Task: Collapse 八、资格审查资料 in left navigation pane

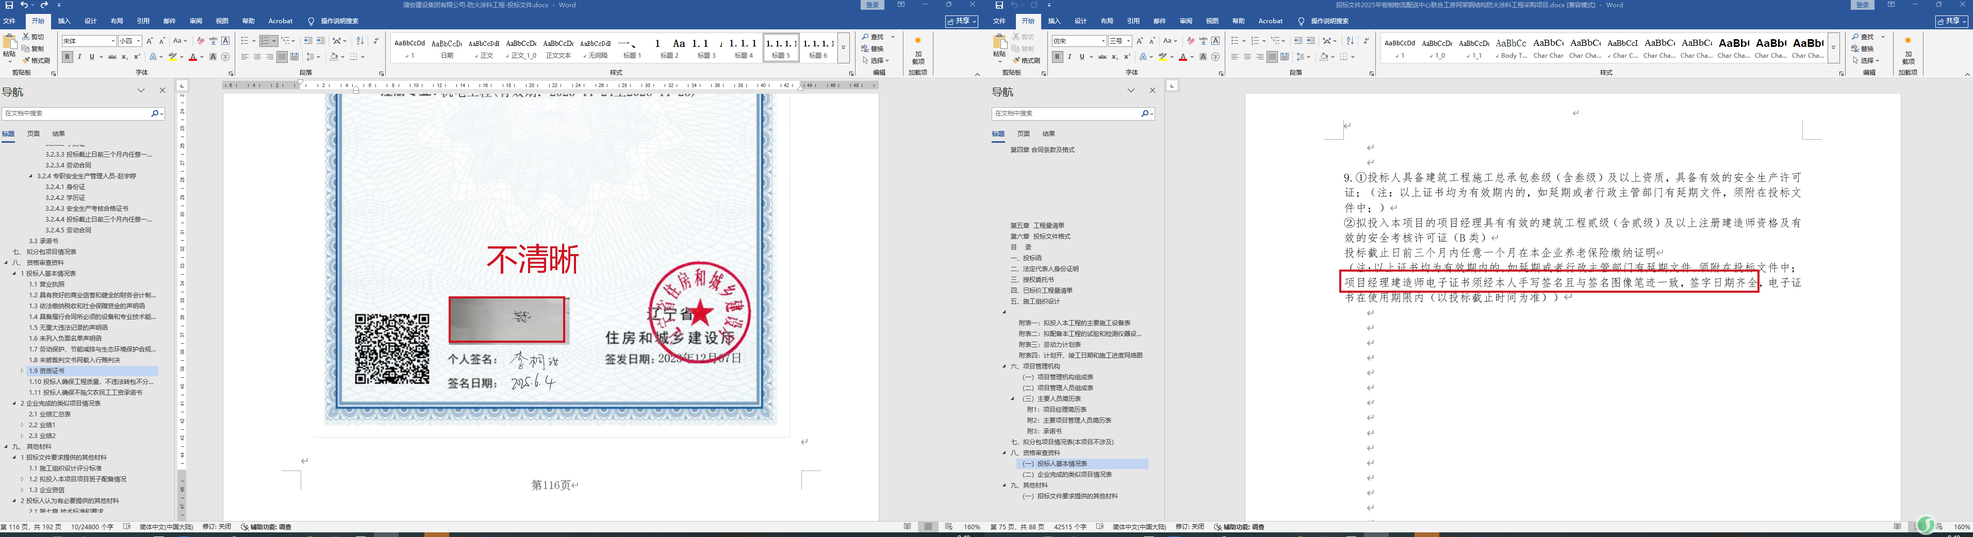Action: [x=6, y=262]
